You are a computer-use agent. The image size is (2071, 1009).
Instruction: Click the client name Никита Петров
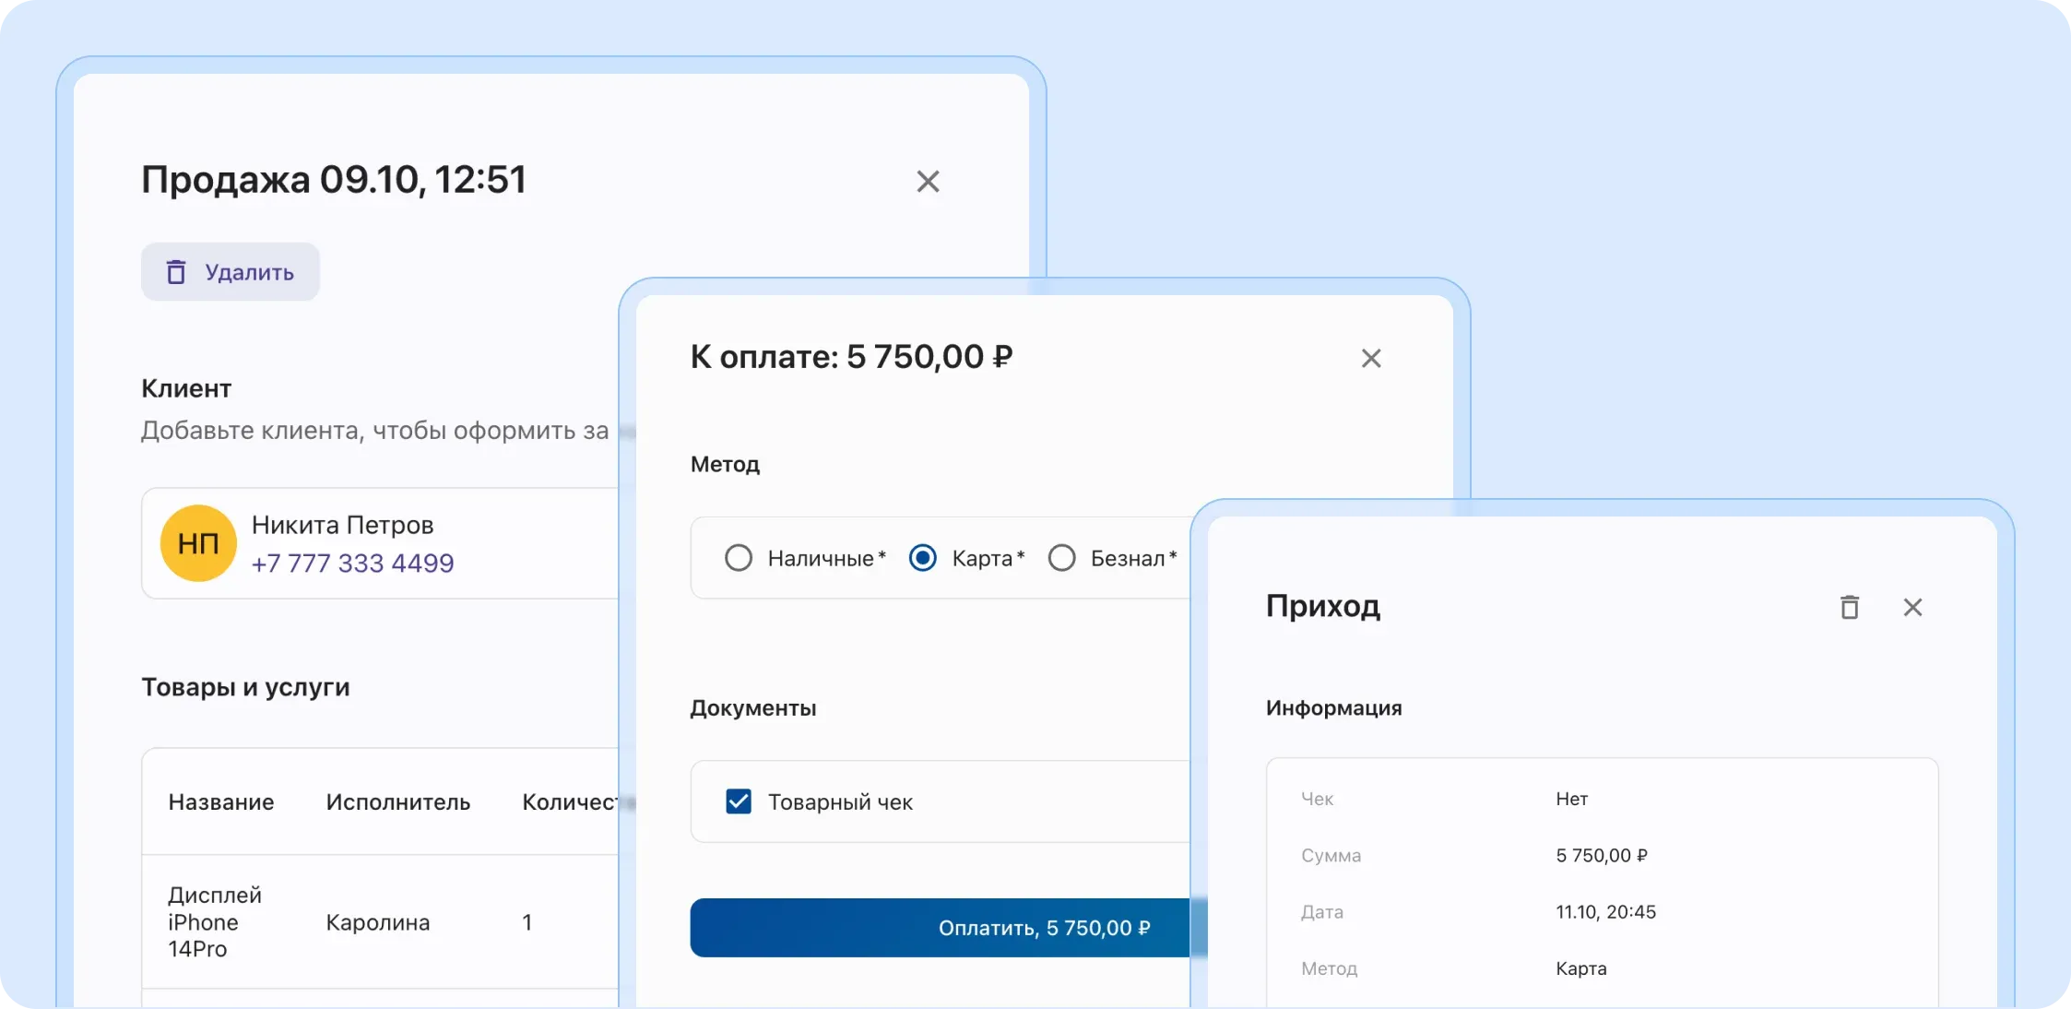pyautogui.click(x=344, y=524)
